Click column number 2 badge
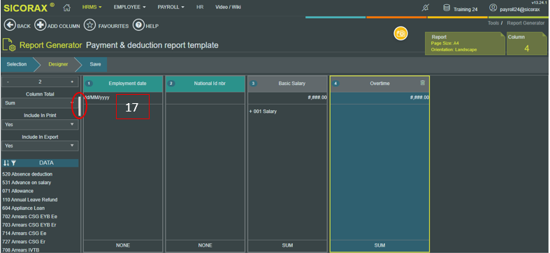The height and width of the screenshot is (253, 550). pos(171,84)
